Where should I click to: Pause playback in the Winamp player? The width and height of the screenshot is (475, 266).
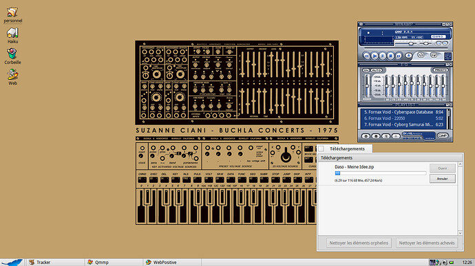(383, 56)
